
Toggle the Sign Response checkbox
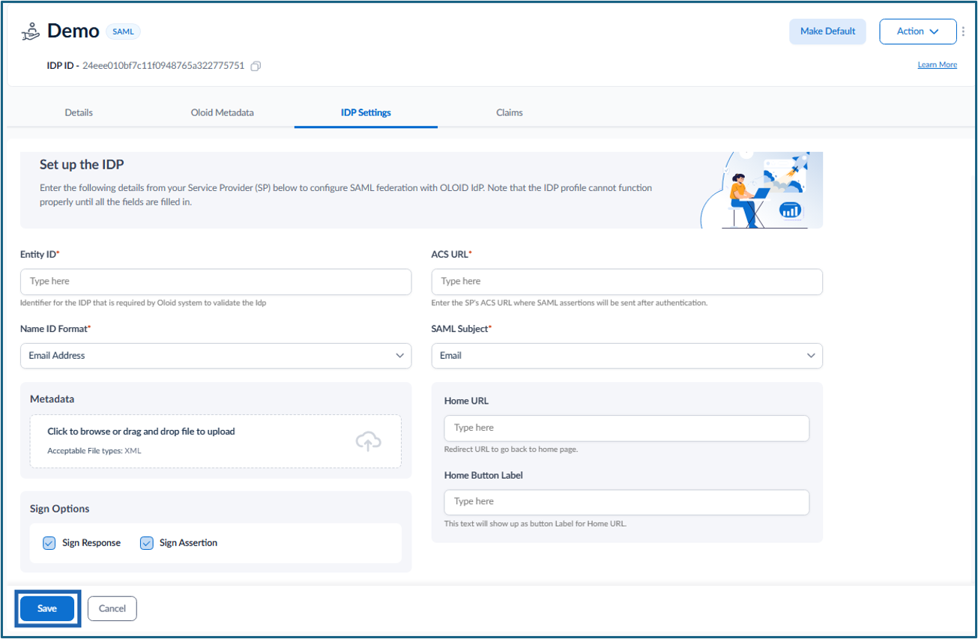pyautogui.click(x=49, y=543)
